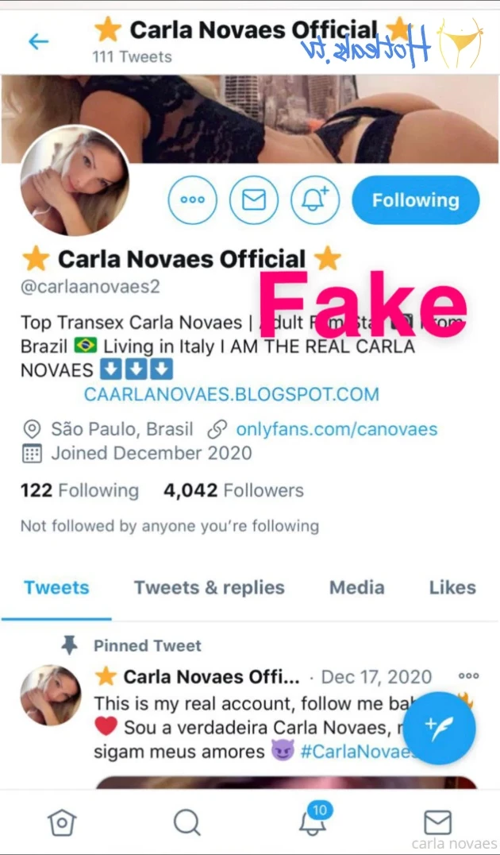Image resolution: width=500 pixels, height=855 pixels.
Task: Switch to the Tweets & replies tab
Action: click(210, 588)
